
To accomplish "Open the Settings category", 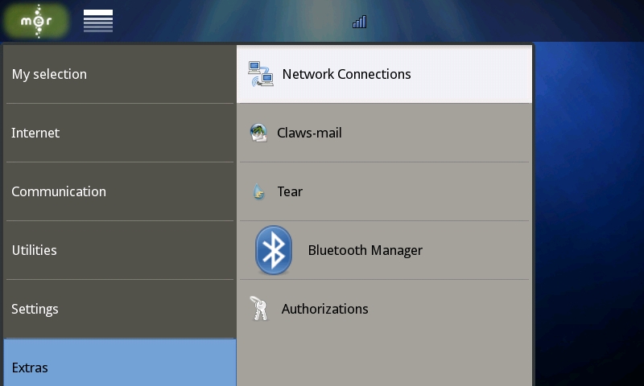I will point(35,309).
